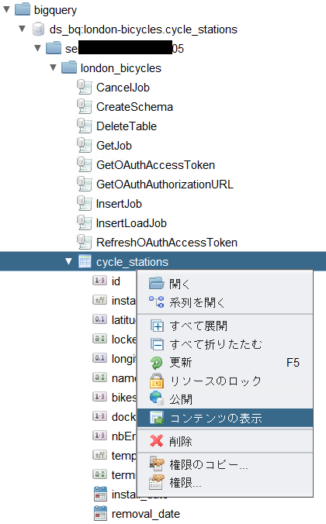
Task: Click the RefreshOAuthAccessToken procedure icon
Action: tap(85, 243)
